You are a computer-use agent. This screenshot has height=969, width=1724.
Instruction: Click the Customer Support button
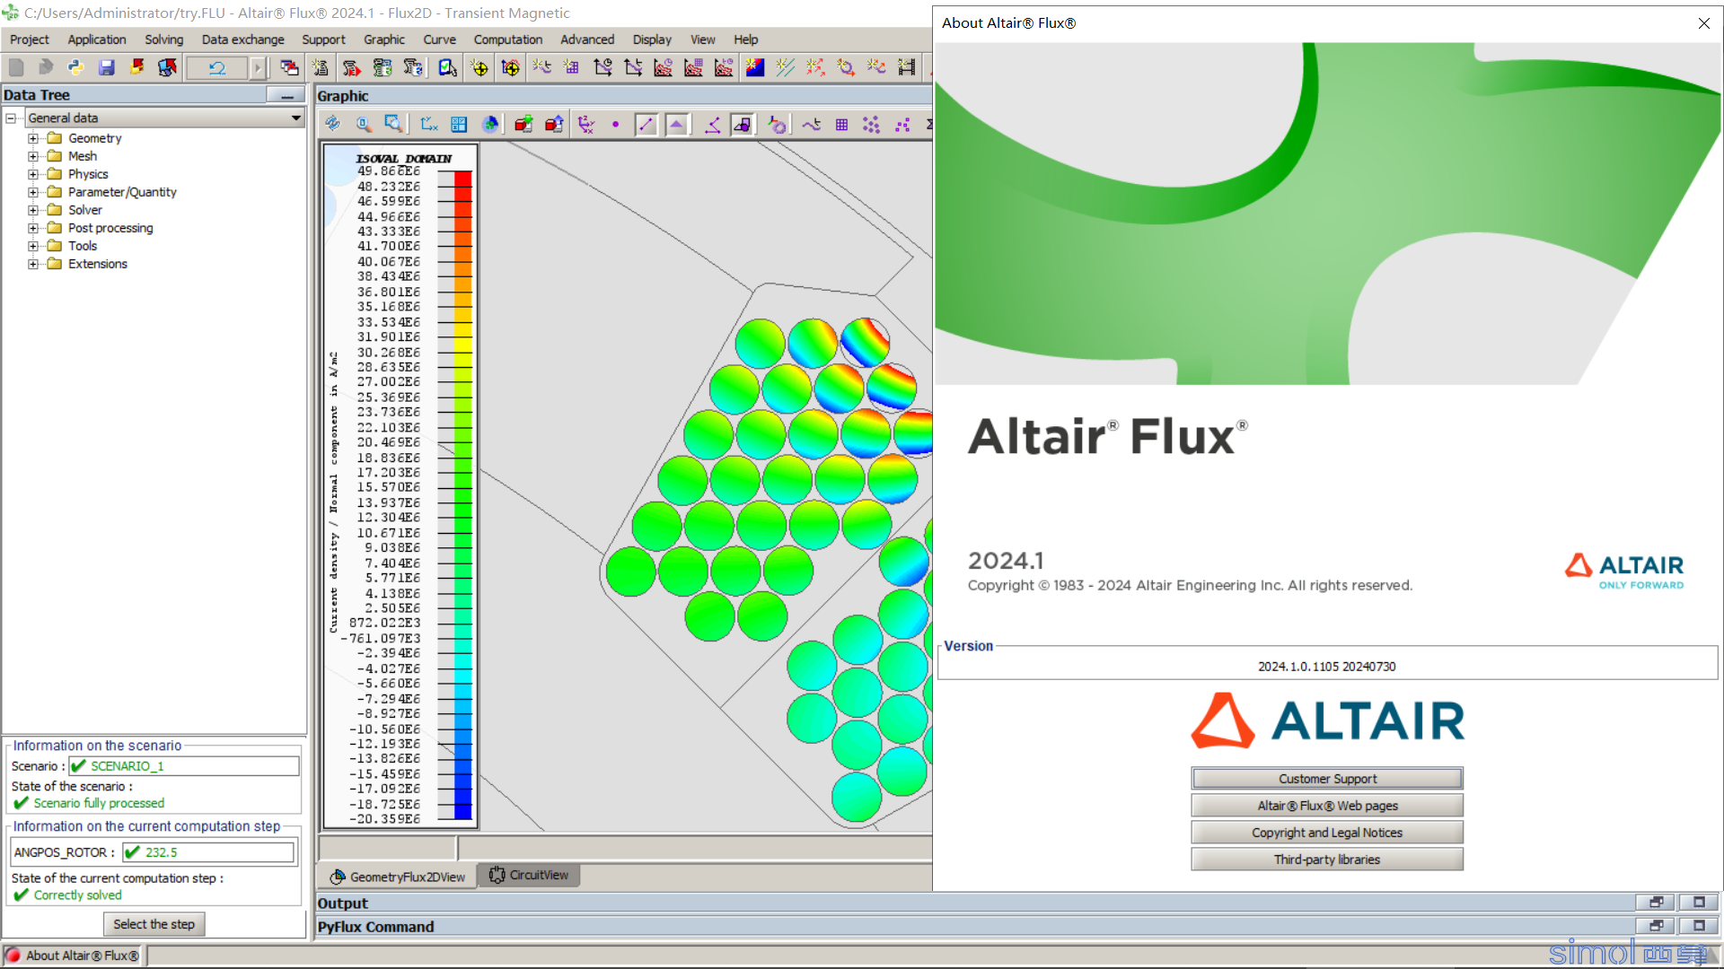pyautogui.click(x=1327, y=779)
